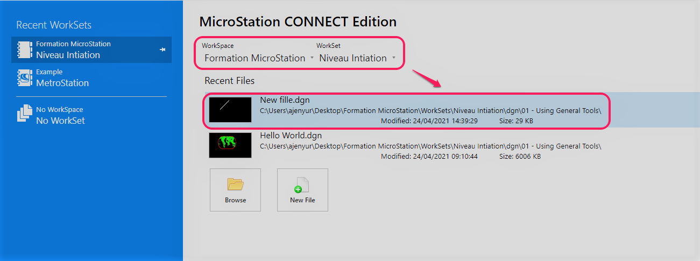
Task: Click the Browse button label
Action: coord(236,200)
